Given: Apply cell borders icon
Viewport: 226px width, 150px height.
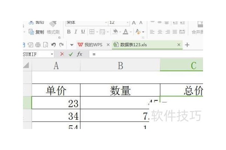Looking at the screenshot, I should coord(92,32).
